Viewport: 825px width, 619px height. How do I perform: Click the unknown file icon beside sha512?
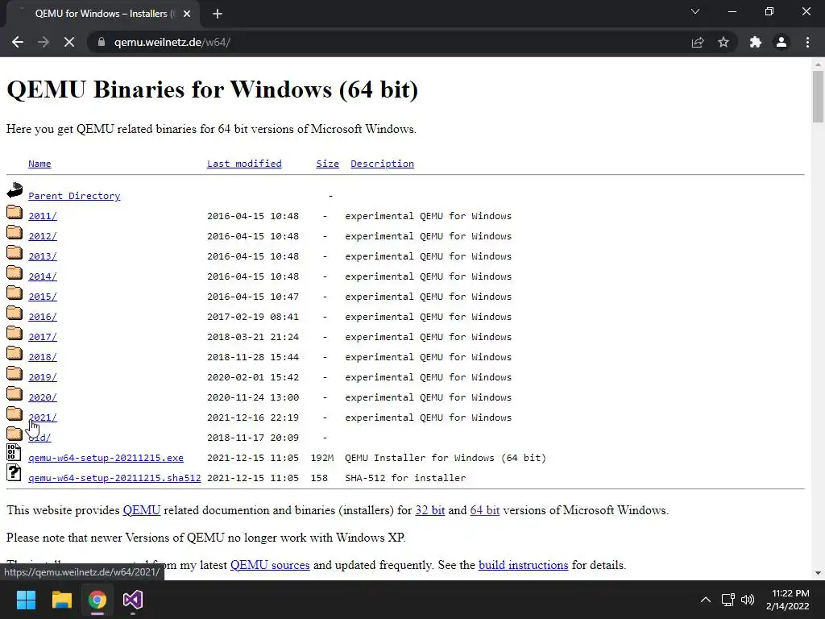click(x=15, y=472)
